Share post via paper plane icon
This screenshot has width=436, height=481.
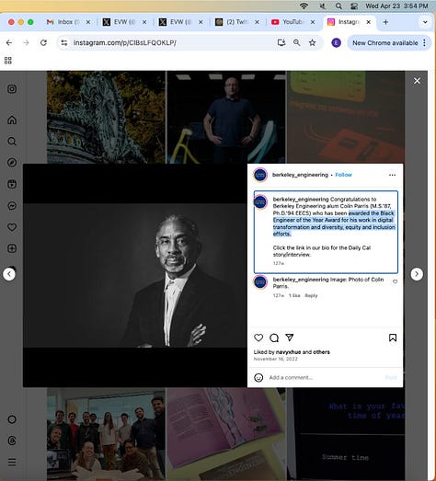[290, 338]
